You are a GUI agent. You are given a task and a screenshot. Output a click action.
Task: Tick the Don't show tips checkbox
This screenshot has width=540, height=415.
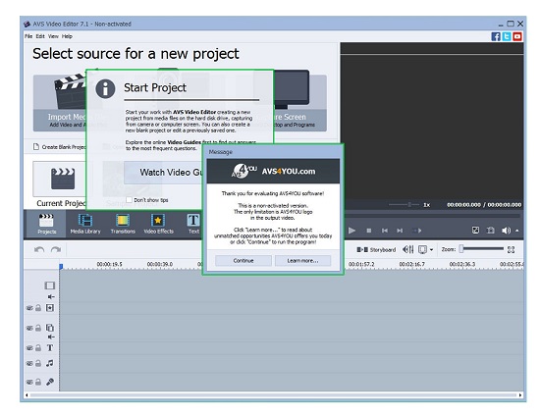(x=129, y=200)
